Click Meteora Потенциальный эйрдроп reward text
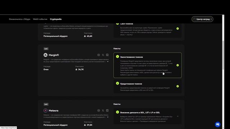230x129 pixels. [55, 125]
